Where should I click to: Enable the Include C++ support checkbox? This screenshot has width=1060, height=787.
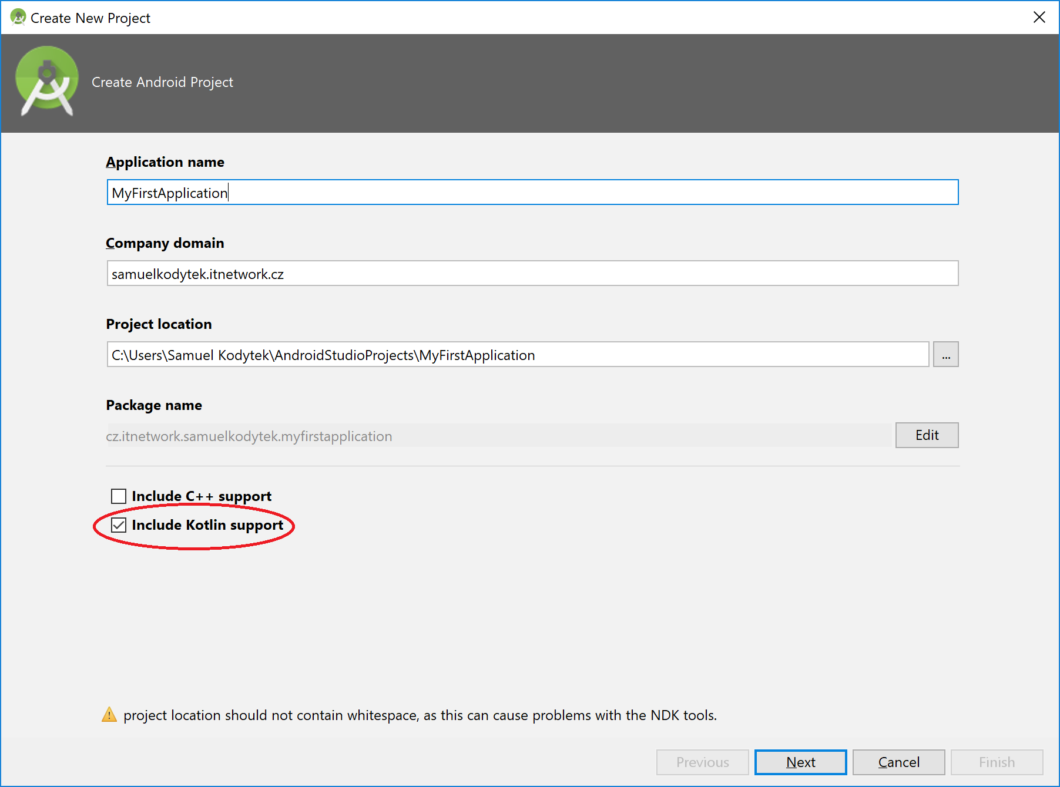[119, 496]
